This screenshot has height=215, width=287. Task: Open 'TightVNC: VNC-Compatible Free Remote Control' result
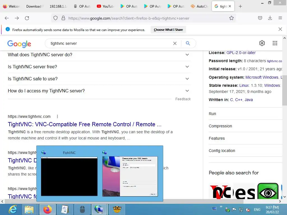85,124
